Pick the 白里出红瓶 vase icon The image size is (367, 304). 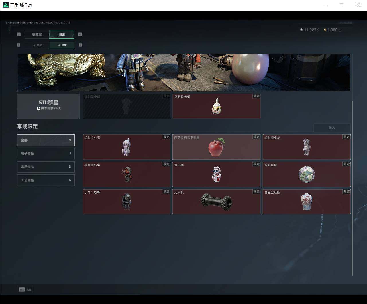pos(307,202)
